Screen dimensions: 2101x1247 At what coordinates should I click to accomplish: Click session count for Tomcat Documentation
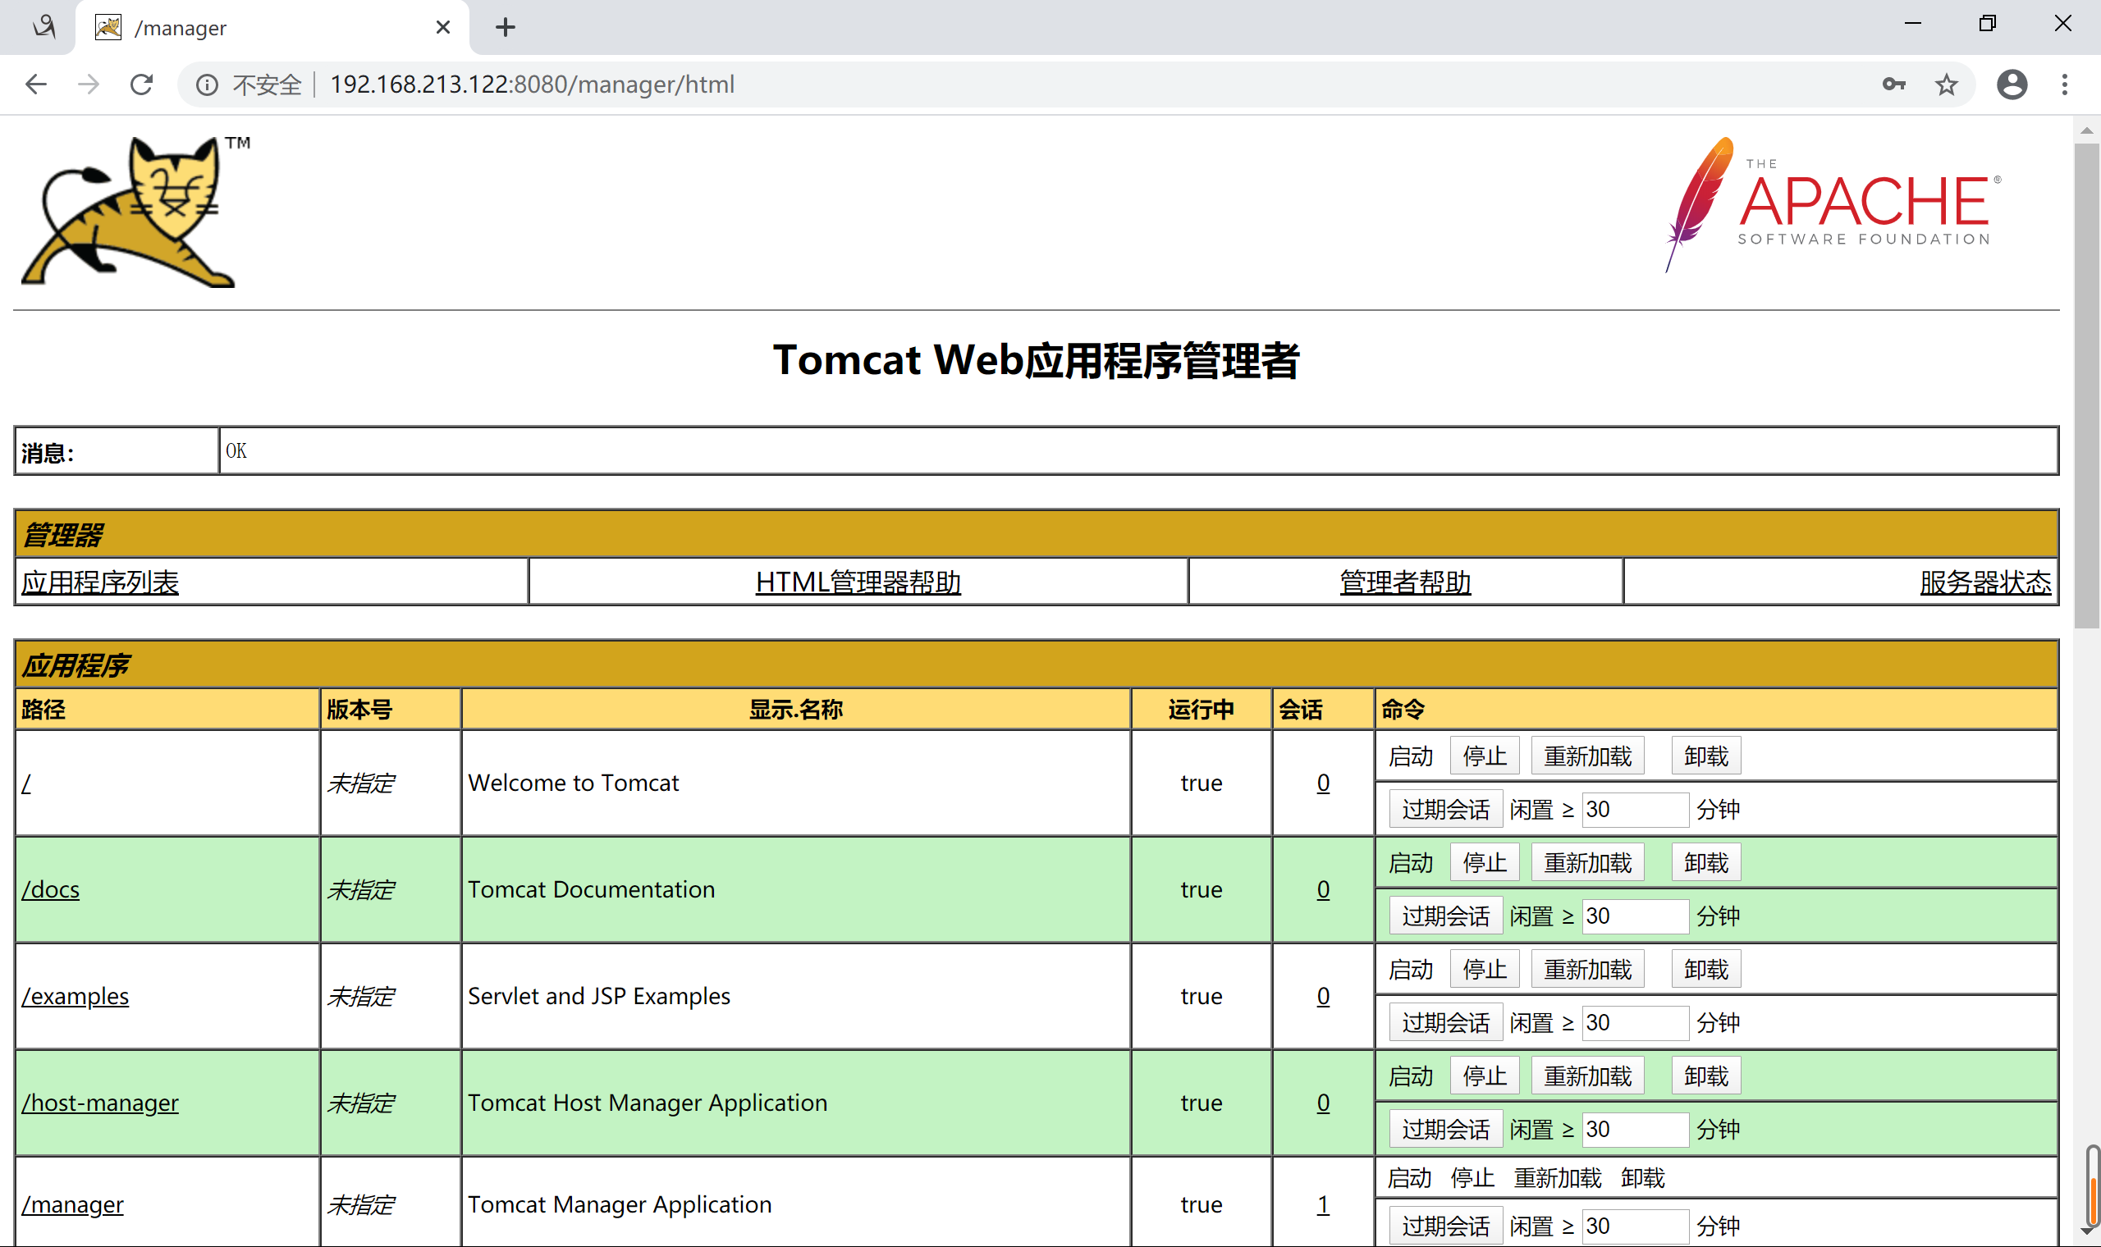click(x=1323, y=889)
